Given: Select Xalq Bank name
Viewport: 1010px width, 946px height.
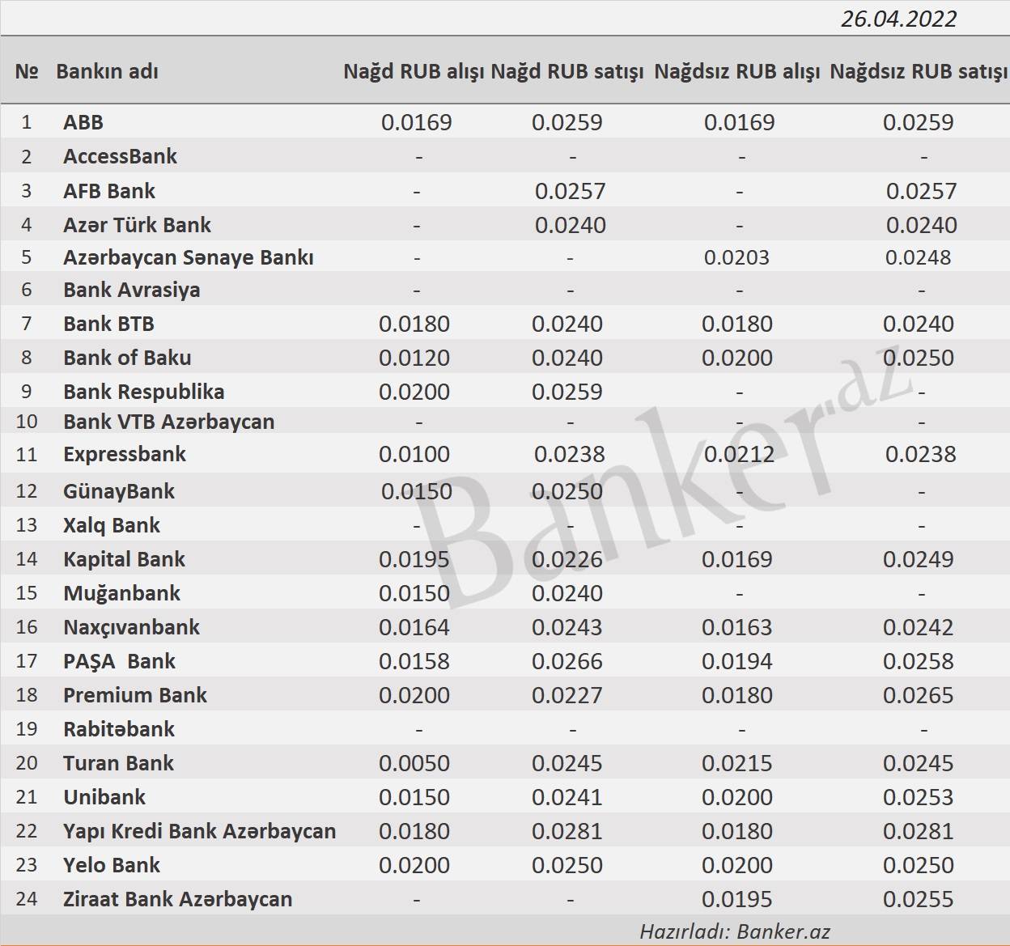Looking at the screenshot, I should 112,525.
